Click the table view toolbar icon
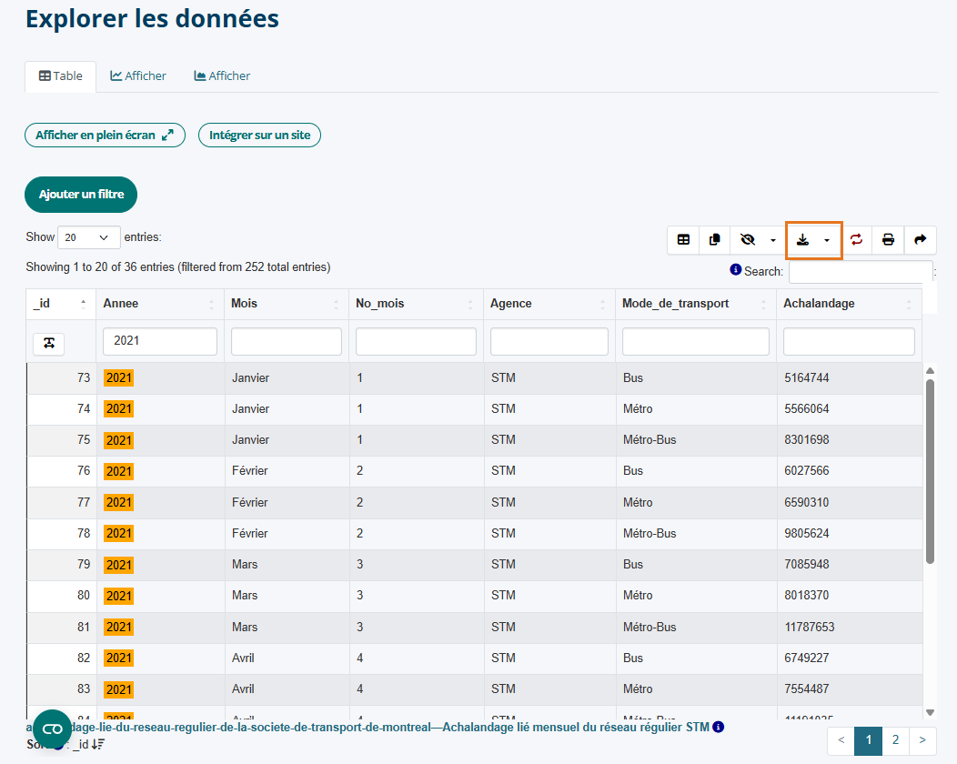 tap(683, 240)
